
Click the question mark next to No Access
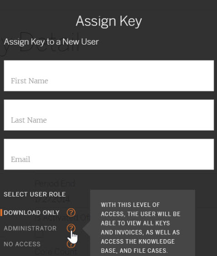pos(71,244)
